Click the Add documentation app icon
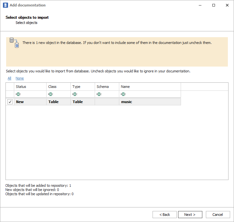Viewport: 234px width, 222px height. 5,5
